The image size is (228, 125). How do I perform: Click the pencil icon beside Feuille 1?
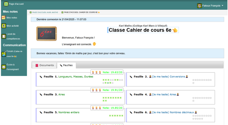[x=41, y=77]
